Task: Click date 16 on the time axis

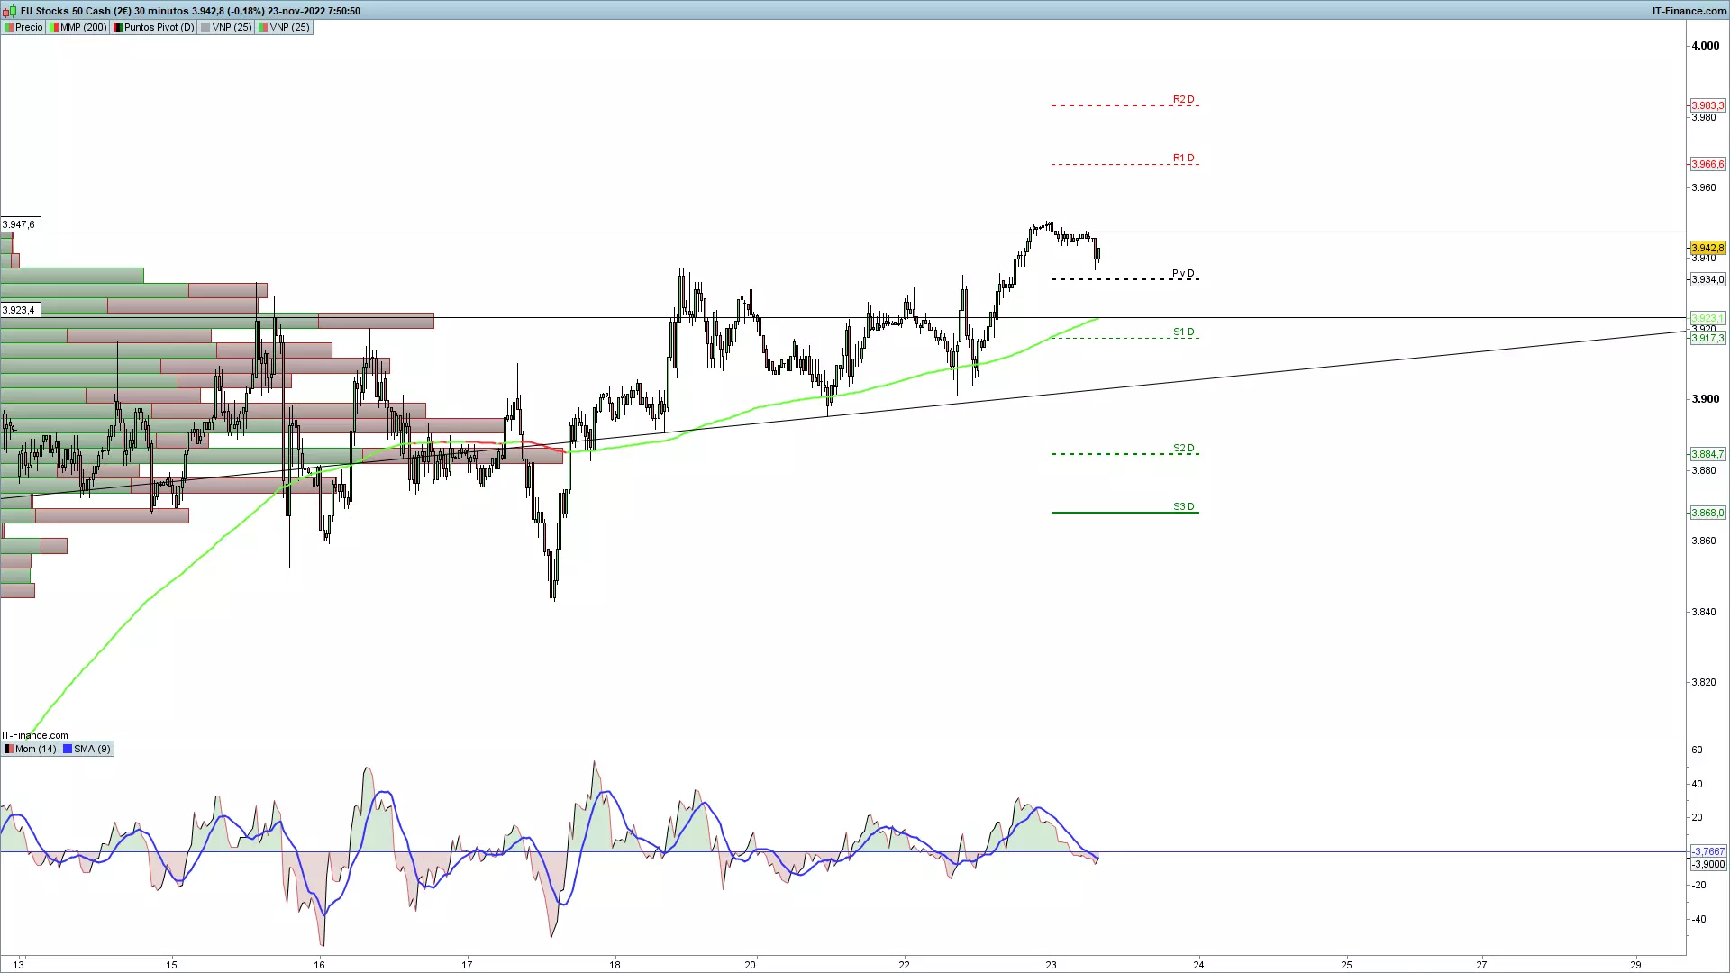Action: pyautogui.click(x=319, y=965)
